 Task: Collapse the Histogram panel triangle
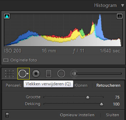(123, 6)
